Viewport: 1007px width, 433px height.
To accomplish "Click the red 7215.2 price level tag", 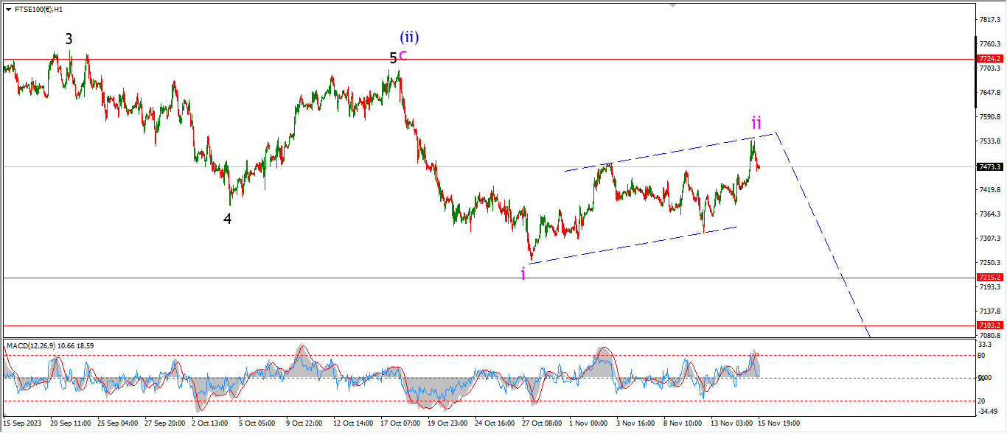I will (989, 278).
